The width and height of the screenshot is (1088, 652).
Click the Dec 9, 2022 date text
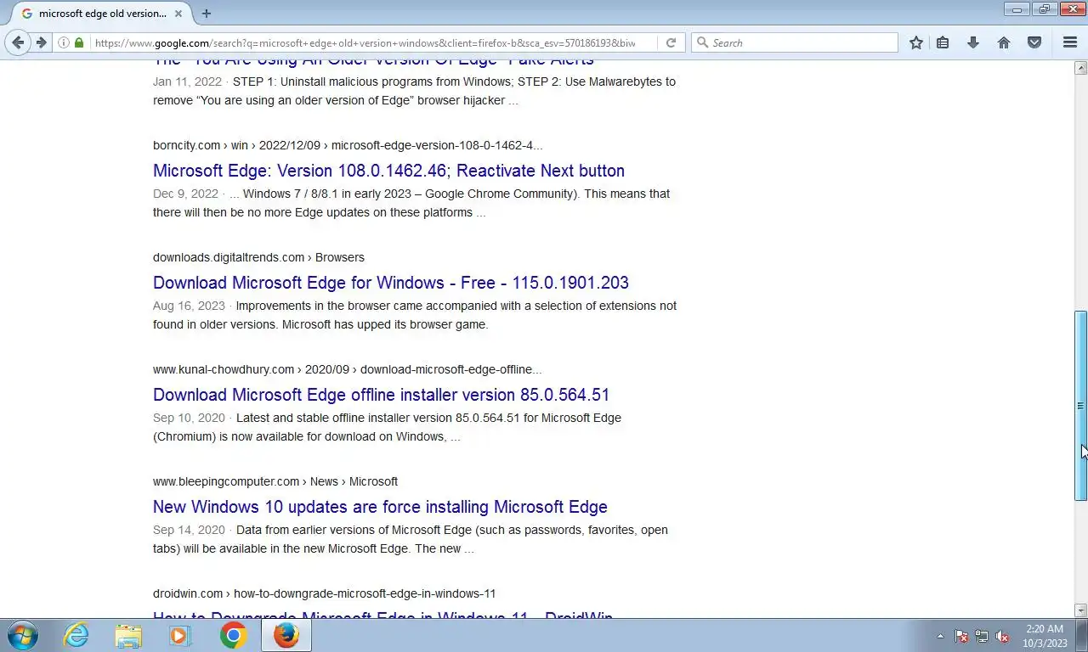pos(185,194)
